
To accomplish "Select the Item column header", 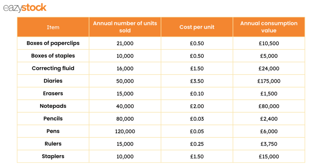I will pyautogui.click(x=53, y=27).
